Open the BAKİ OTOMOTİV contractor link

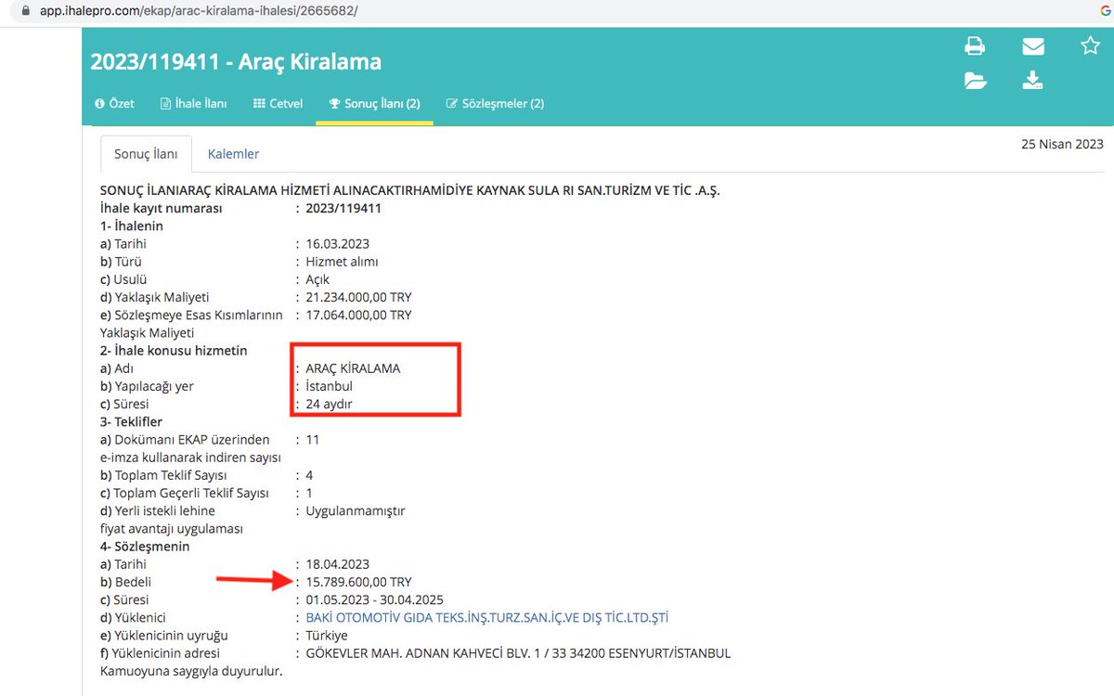tap(487, 617)
